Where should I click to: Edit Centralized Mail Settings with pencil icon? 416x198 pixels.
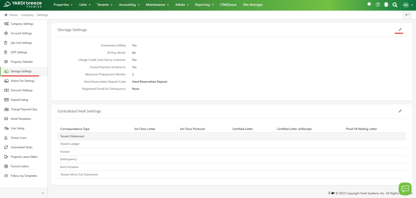point(400,111)
